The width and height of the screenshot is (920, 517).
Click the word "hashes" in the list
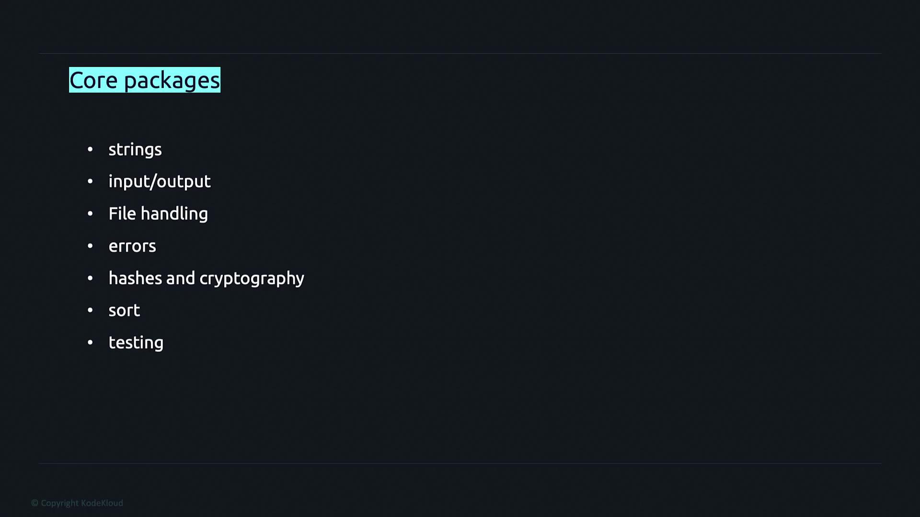135,278
